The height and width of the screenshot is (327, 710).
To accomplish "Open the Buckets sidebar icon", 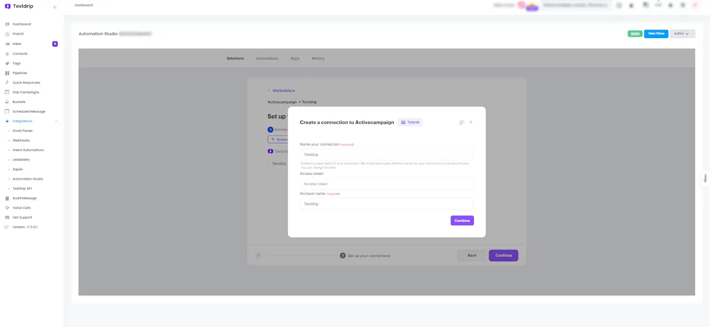I will [7, 102].
